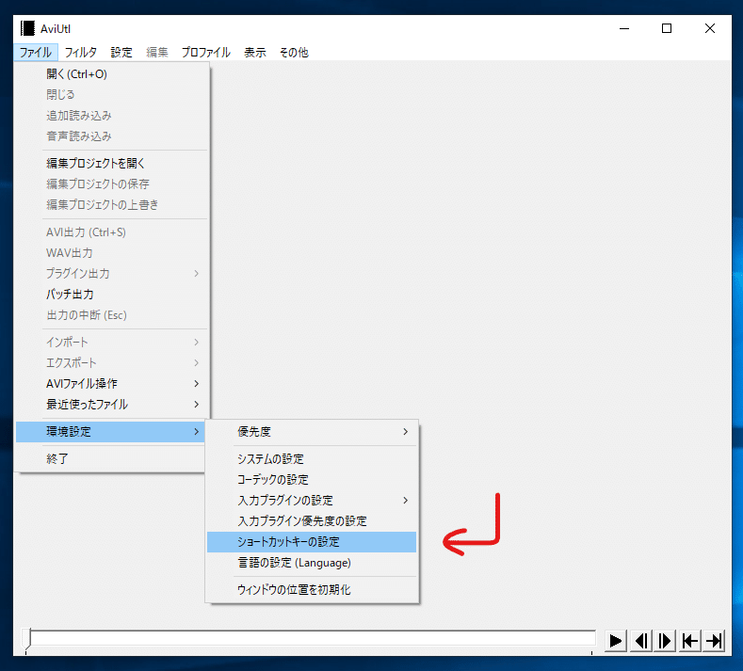Expand 最近使ったファイル submenu
The image size is (743, 671).
[111, 405]
